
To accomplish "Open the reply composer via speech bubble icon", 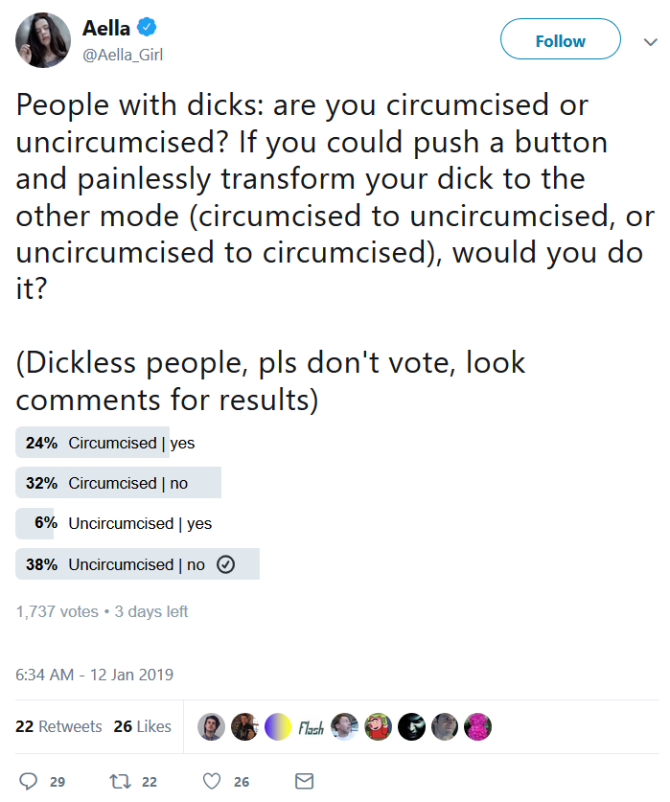I will click(30, 781).
